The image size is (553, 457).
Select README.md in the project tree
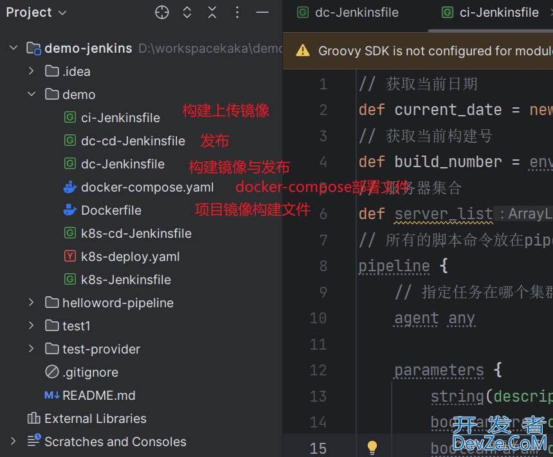pyautogui.click(x=99, y=395)
